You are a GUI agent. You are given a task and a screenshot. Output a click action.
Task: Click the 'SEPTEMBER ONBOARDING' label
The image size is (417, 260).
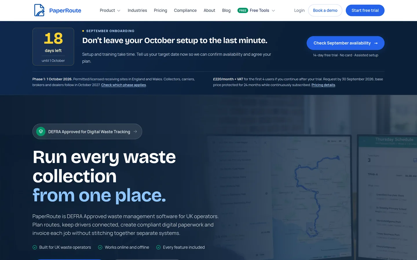[110, 31]
